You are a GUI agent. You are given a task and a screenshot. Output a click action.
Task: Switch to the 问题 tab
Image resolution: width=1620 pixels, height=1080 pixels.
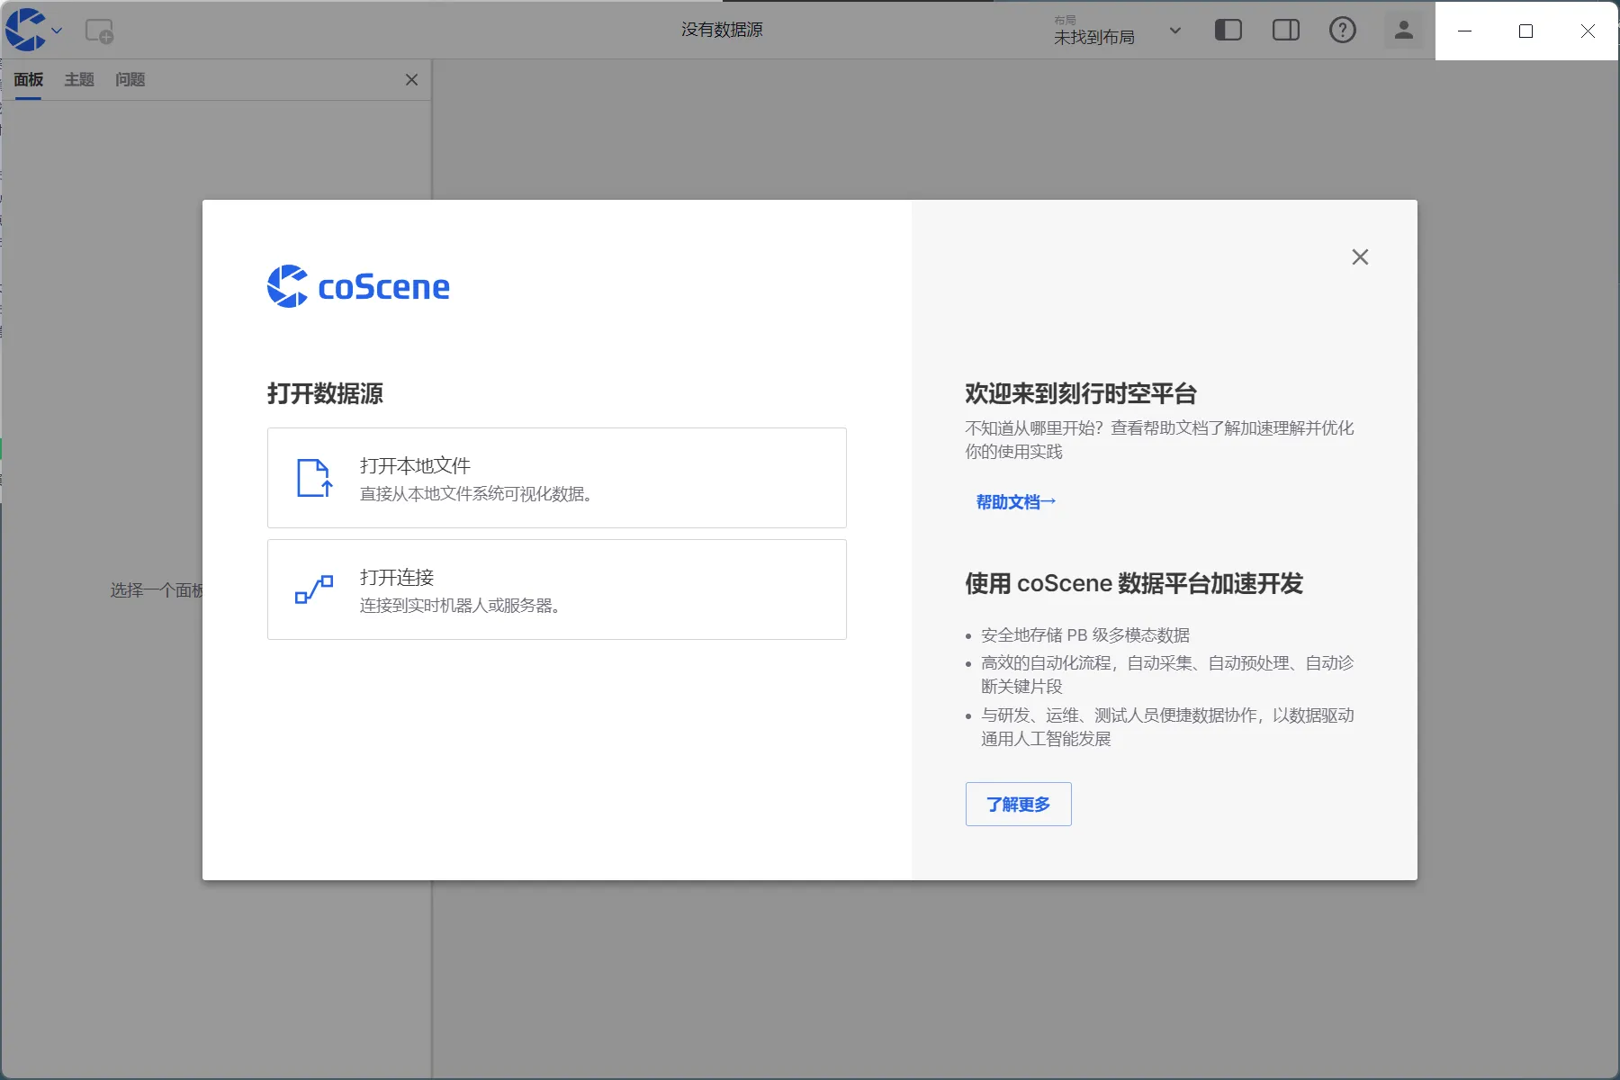click(130, 80)
